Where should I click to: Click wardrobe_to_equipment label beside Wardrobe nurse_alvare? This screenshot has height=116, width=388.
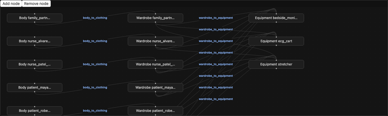click(216, 41)
